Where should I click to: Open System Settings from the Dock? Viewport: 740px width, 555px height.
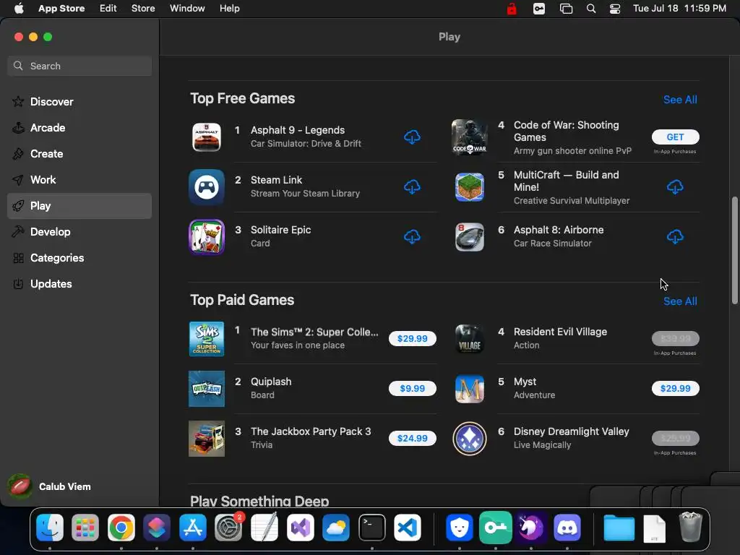click(x=228, y=528)
